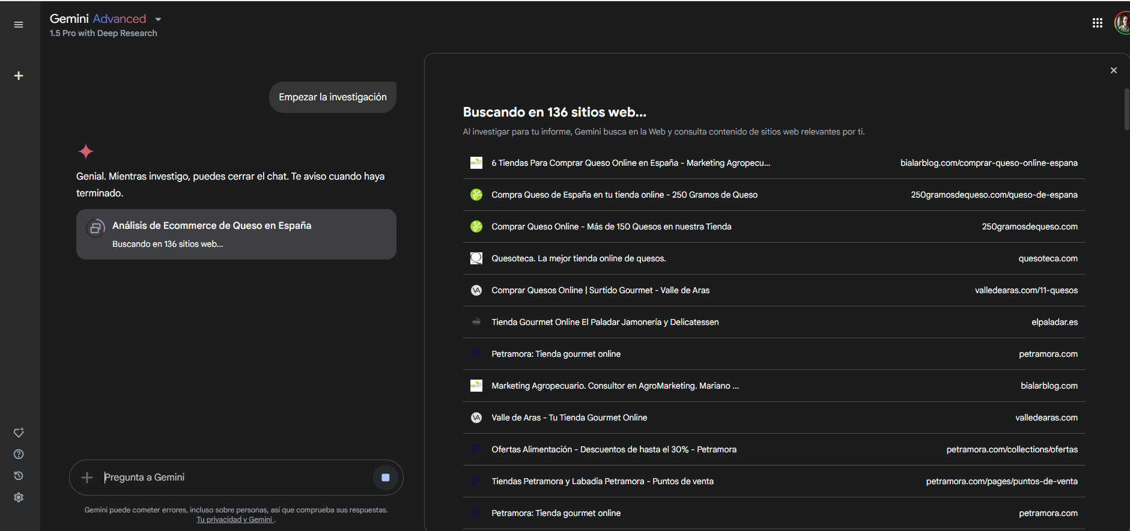Viewport: 1130px width, 531px height.
Task: Open the Quesoteca online store result
Action: click(578, 258)
